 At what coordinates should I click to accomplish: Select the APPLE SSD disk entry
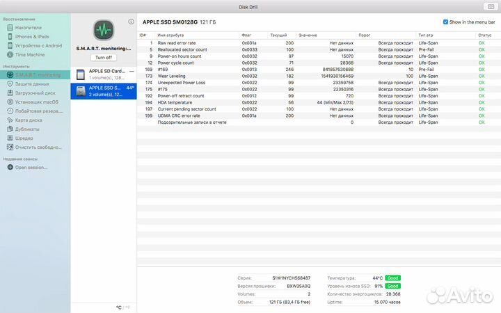coord(104,91)
